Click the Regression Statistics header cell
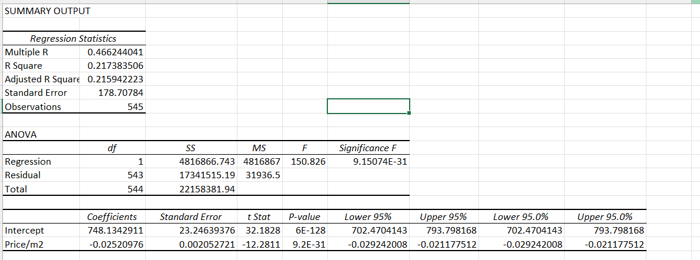Screen dimensions: 700x260 point(73,39)
